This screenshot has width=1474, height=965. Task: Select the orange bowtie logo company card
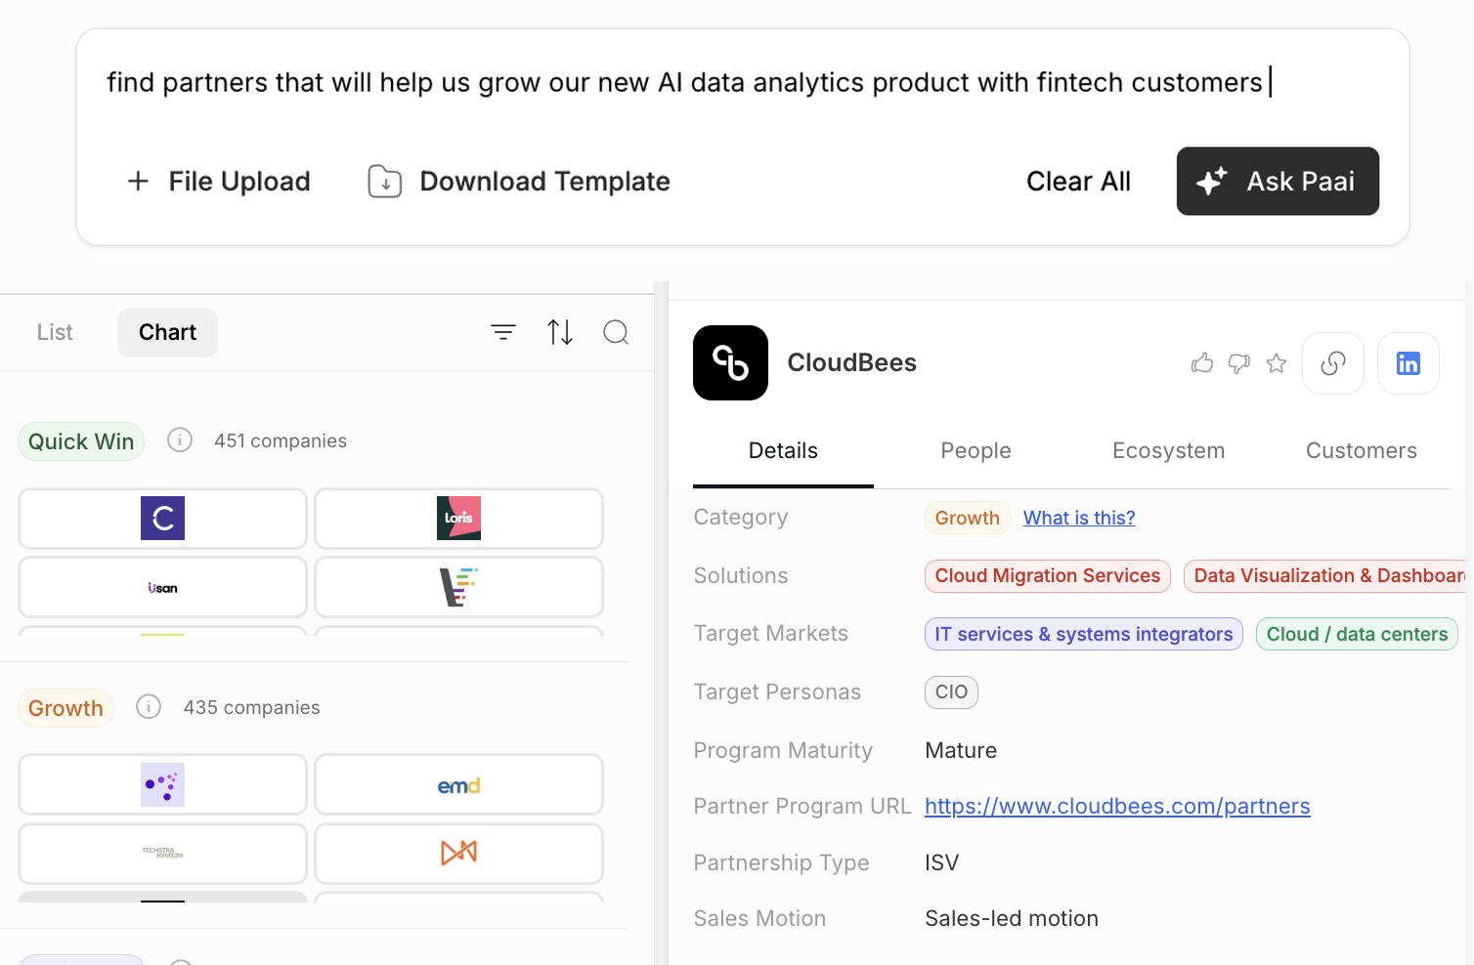tap(458, 854)
